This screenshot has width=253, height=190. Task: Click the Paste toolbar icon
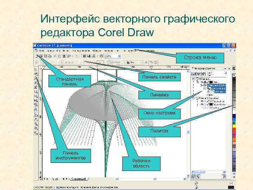click(64, 56)
